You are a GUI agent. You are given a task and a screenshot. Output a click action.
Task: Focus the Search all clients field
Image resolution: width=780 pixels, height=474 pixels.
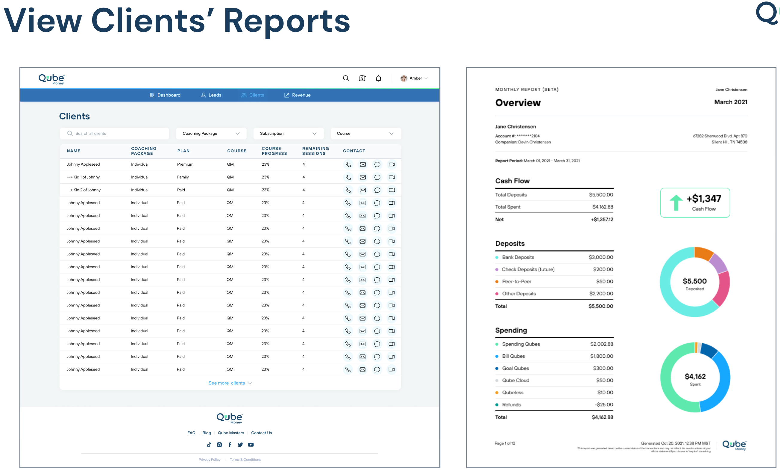[x=114, y=133]
